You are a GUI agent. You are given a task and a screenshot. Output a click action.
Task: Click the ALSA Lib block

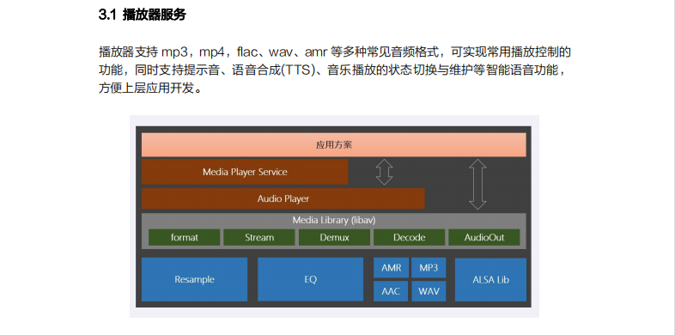(490, 279)
